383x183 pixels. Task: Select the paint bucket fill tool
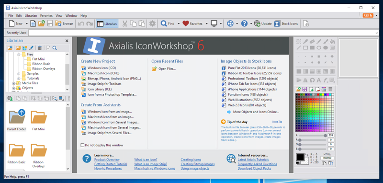[332, 42]
